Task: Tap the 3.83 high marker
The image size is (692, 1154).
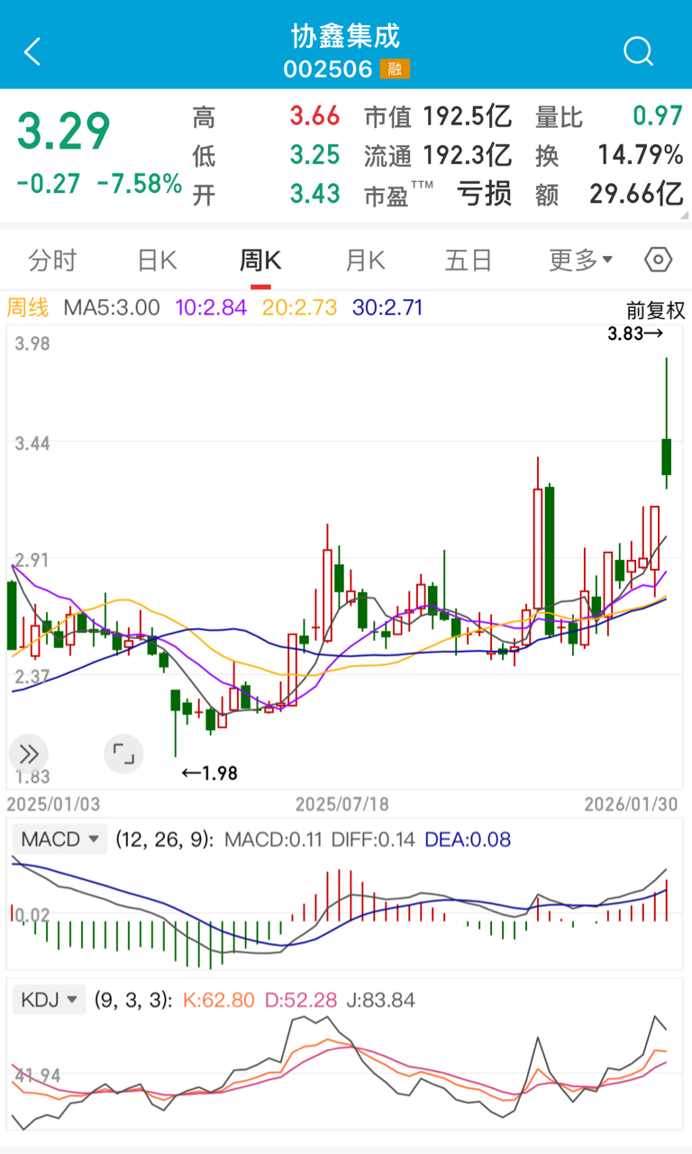Action: (635, 334)
